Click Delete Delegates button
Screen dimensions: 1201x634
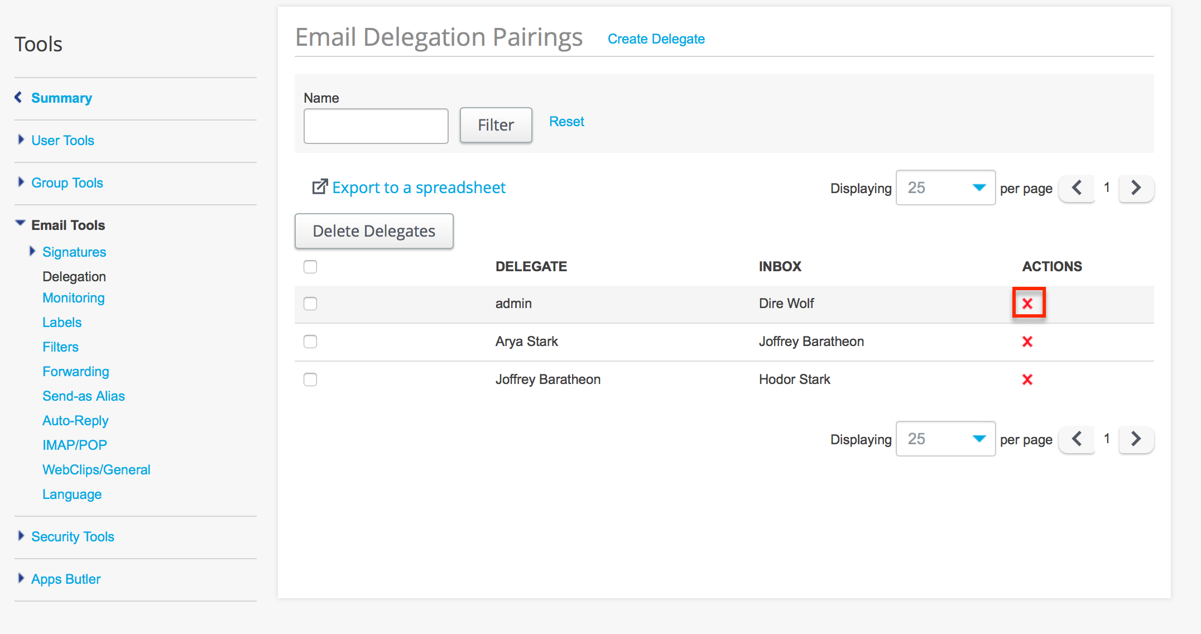click(374, 231)
